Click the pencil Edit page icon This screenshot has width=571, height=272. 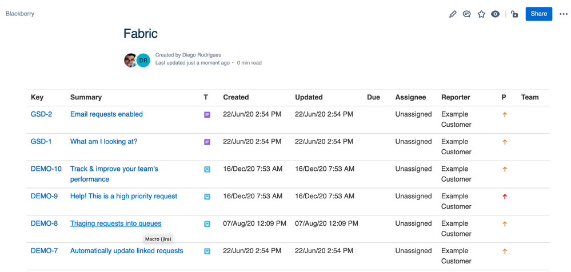click(453, 14)
